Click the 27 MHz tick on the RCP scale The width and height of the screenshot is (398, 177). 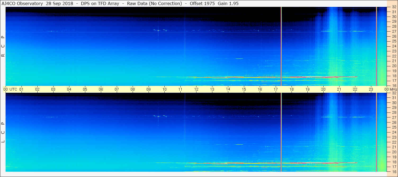click(394, 31)
